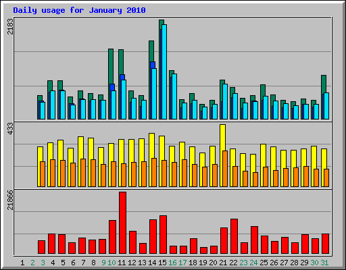Screen dimensions: 346x270
Task: Click the tallest red bar for day 11
Action: tap(122, 223)
